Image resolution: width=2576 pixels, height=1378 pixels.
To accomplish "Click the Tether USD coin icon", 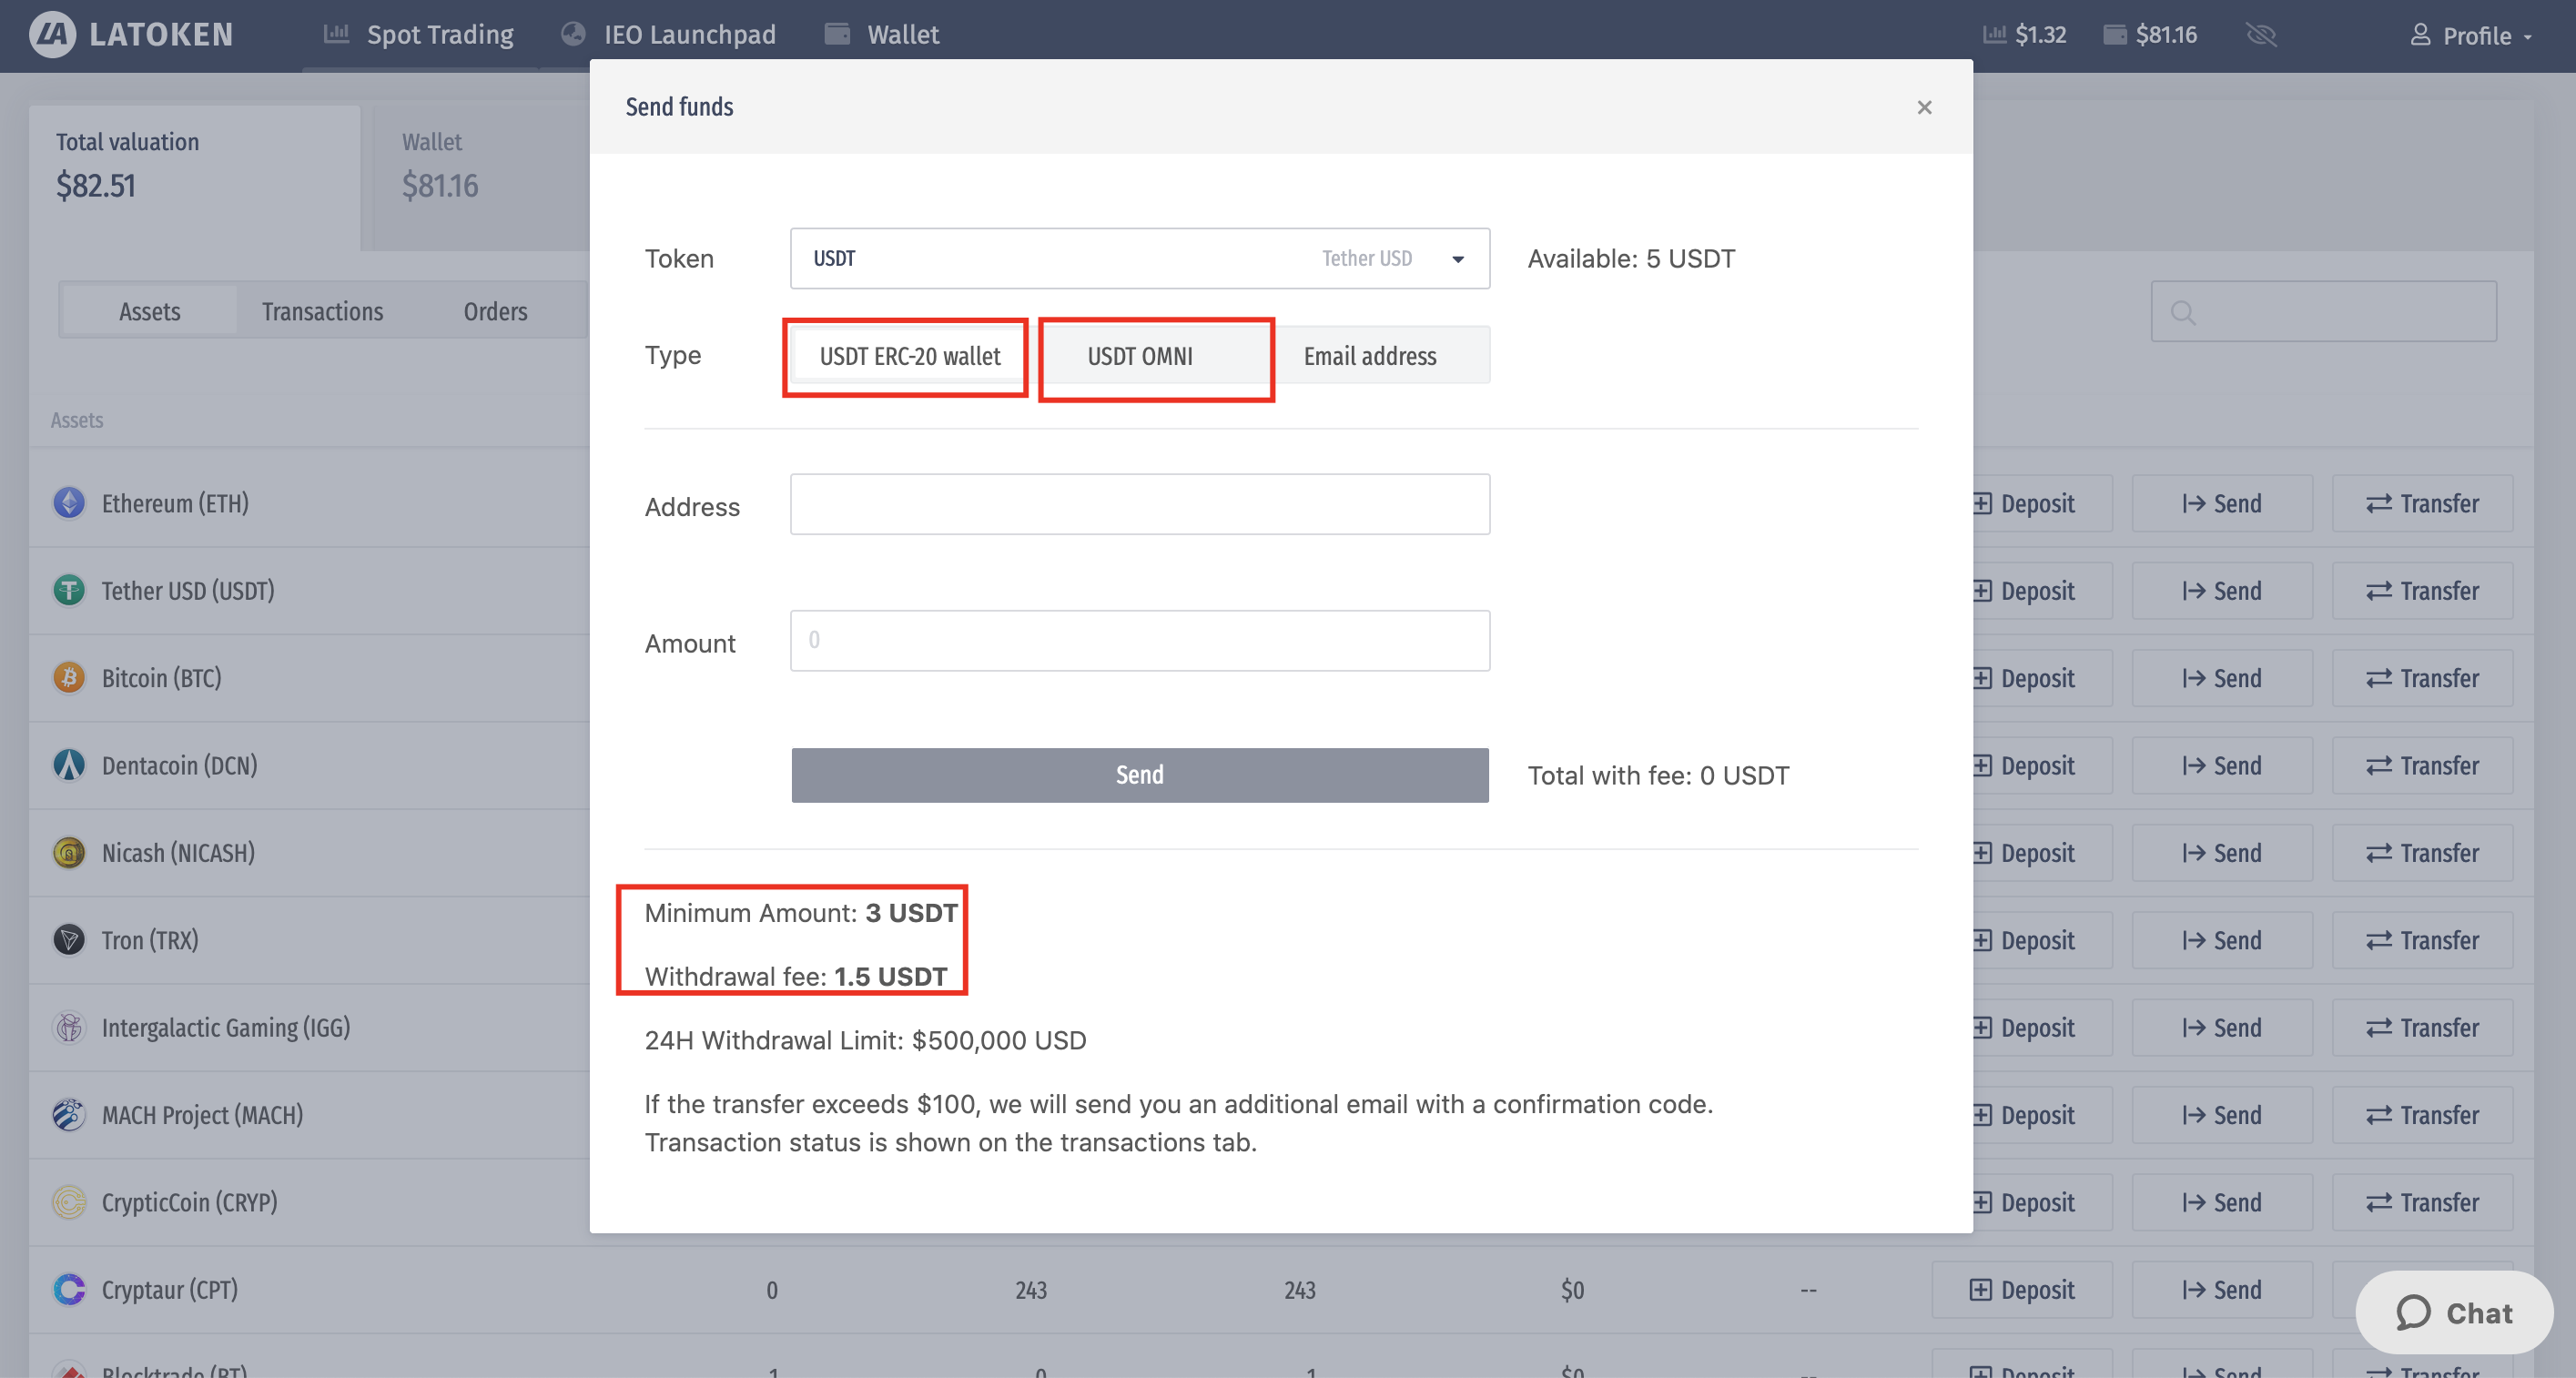I will point(69,590).
